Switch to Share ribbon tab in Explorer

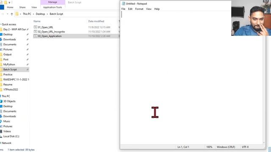pos(22,7)
